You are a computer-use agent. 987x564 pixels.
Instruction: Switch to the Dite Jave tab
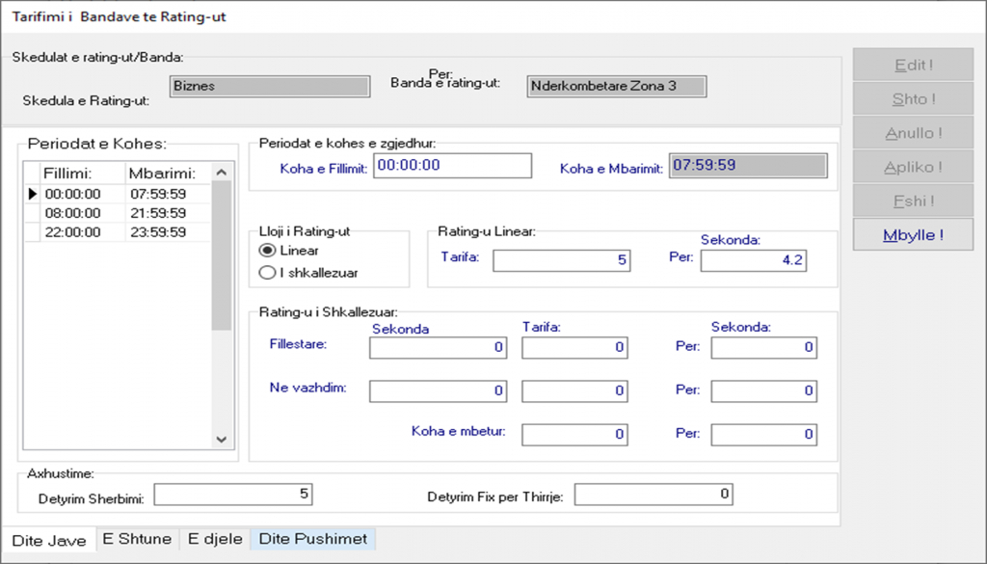click(x=49, y=541)
